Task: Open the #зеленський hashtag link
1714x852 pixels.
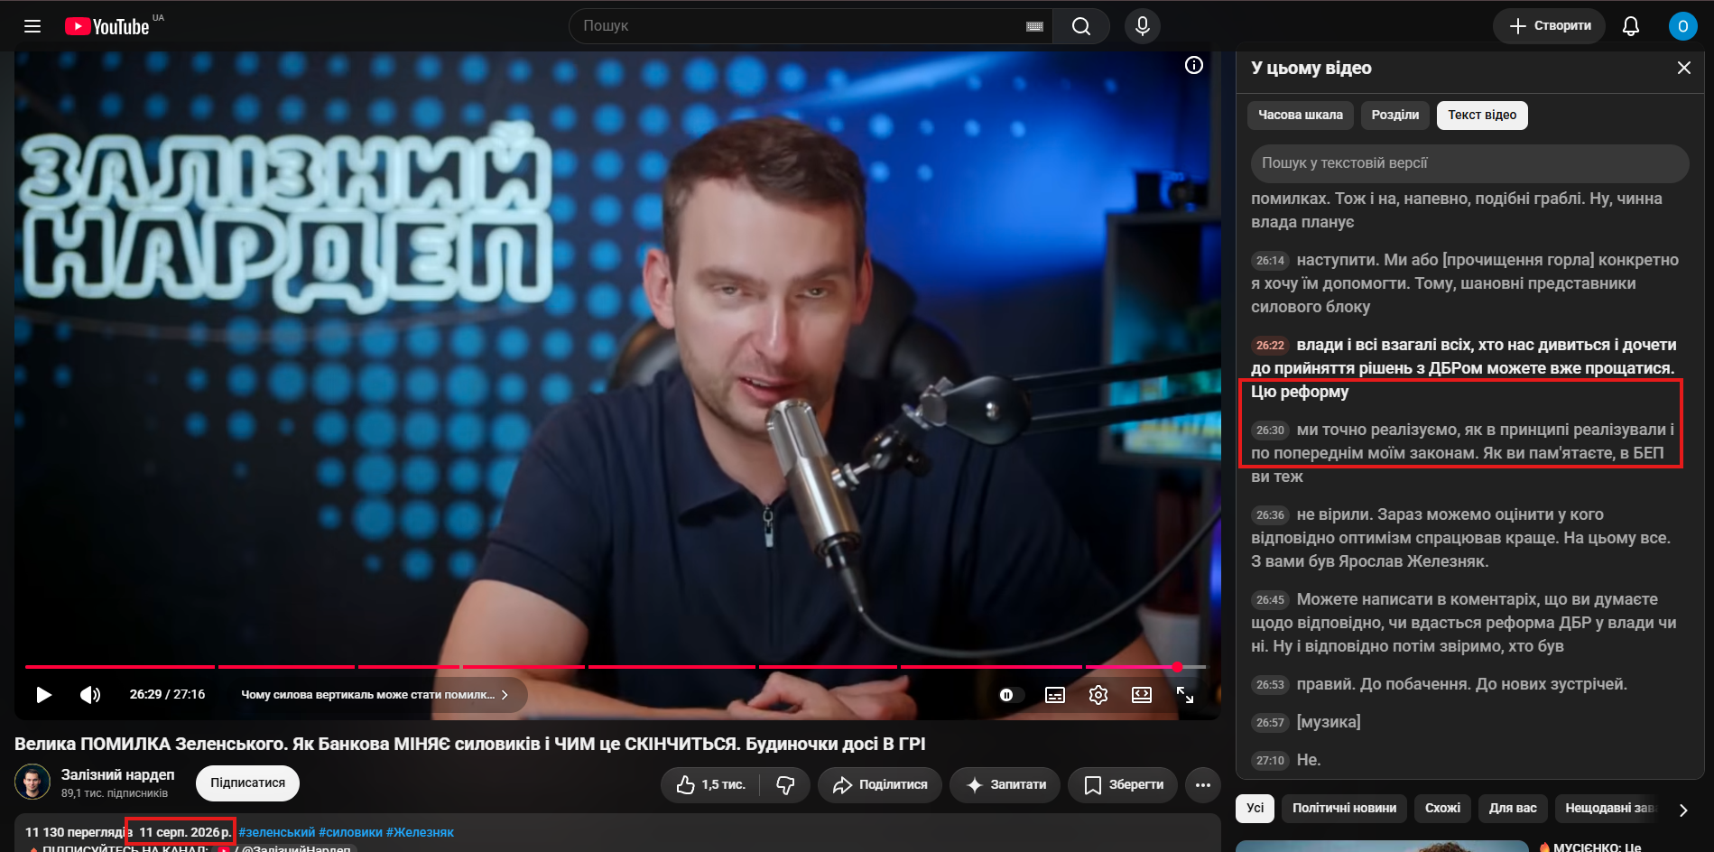Action: (277, 832)
